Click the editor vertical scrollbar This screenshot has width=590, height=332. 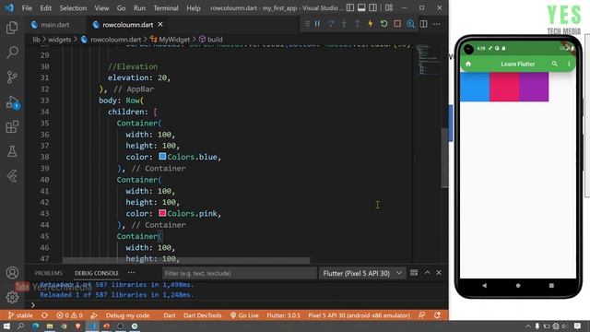pyautogui.click(x=444, y=158)
